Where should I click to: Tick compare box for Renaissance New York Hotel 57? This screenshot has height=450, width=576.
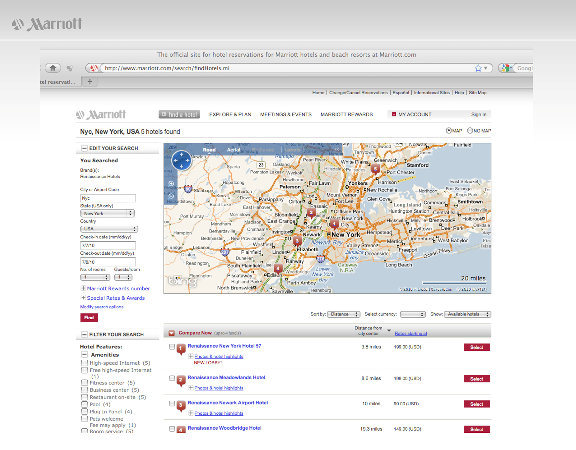click(172, 347)
